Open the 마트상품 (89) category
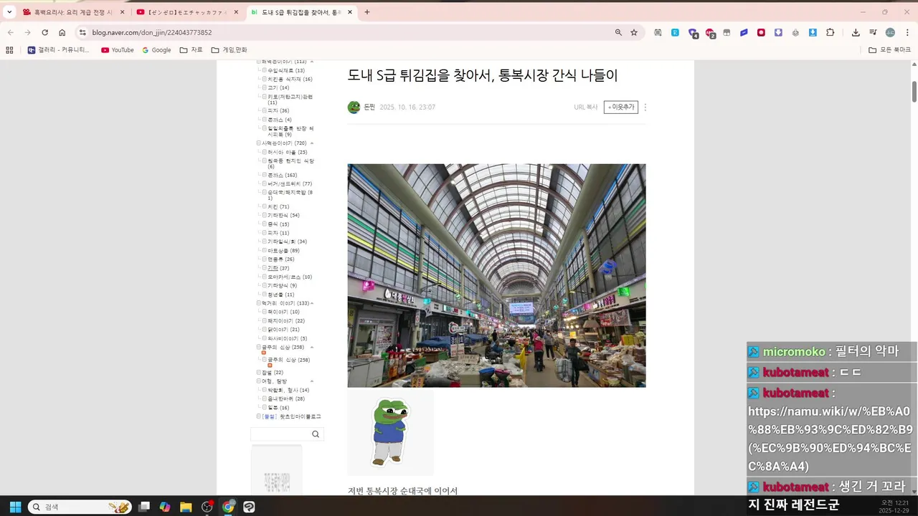The height and width of the screenshot is (516, 918). [x=283, y=251]
